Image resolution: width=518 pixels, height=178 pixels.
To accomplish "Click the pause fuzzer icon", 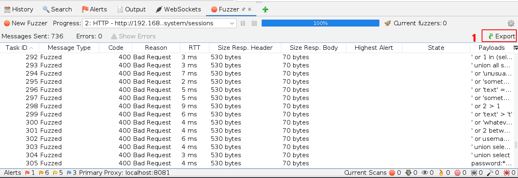I will 243,23.
